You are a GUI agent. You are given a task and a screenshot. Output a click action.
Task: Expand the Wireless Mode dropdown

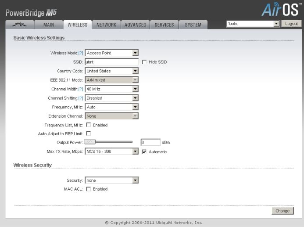pos(112,53)
